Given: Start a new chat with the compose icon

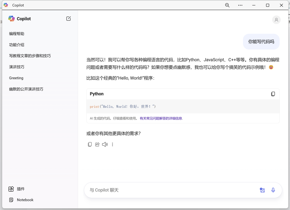Looking at the screenshot, I should click(x=68, y=18).
